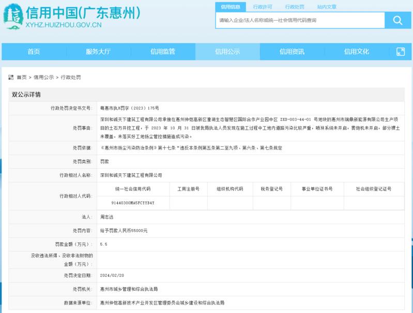Click the credit code 91440300MA5FCYYB4Y cell

[133, 203]
